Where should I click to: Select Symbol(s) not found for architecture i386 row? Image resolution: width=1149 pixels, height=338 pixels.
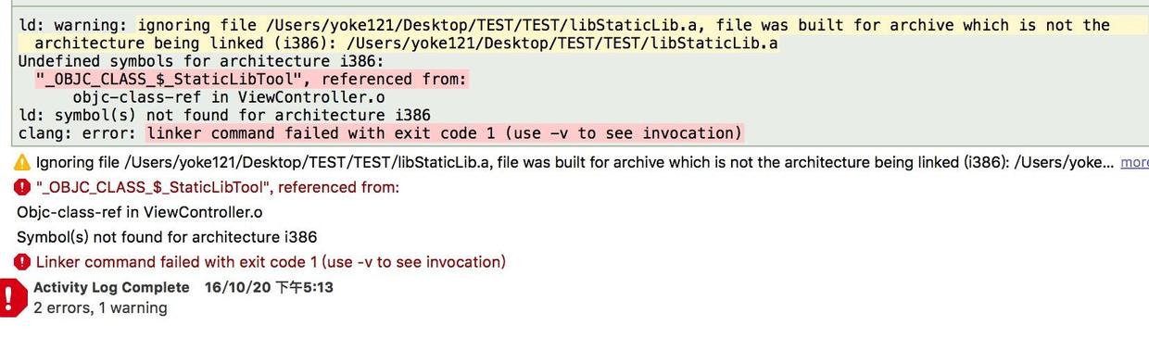tap(167, 237)
